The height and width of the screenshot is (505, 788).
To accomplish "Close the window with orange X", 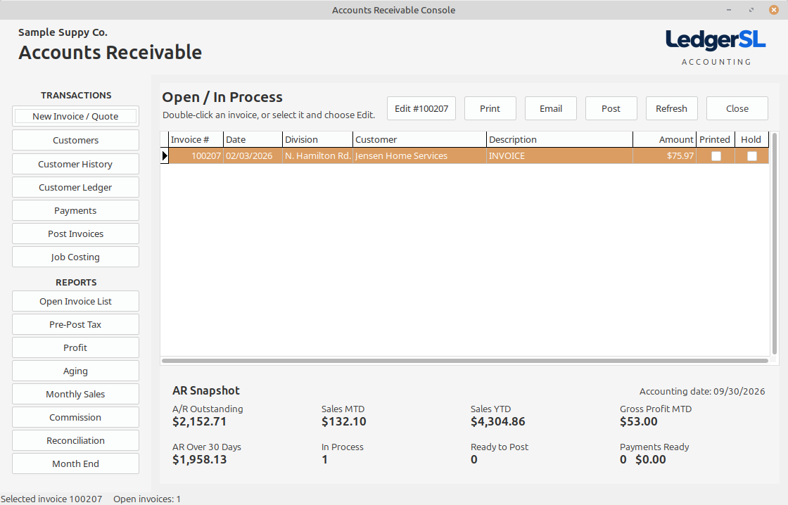I will pyautogui.click(x=774, y=10).
